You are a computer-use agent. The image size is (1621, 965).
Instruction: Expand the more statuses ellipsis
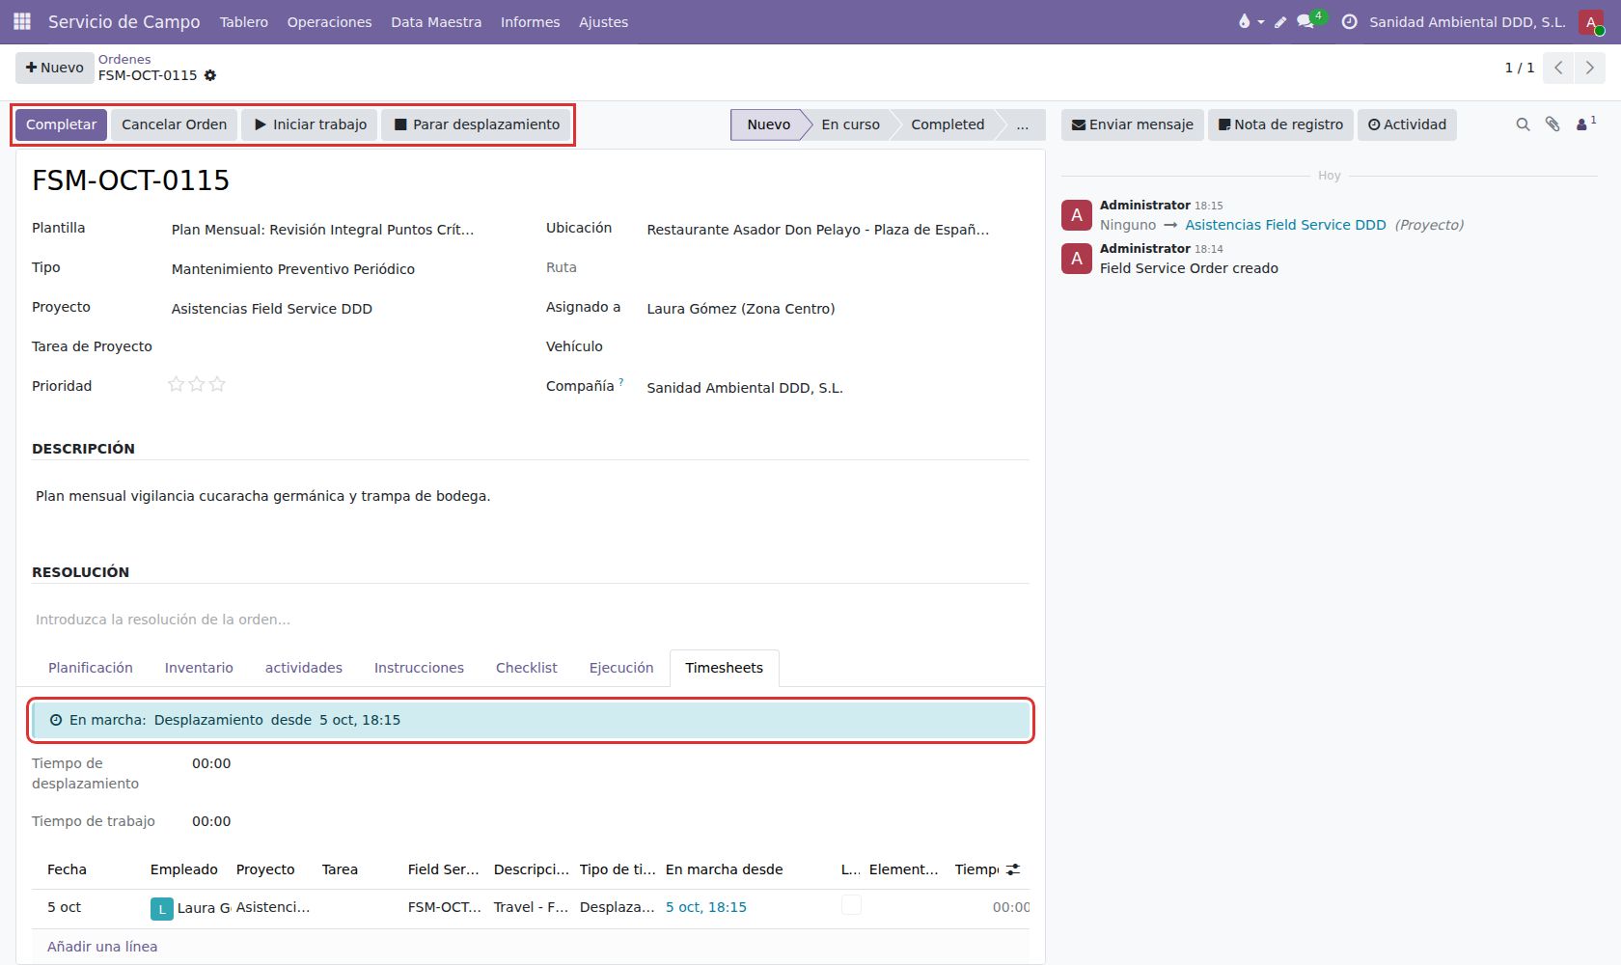tap(1022, 124)
